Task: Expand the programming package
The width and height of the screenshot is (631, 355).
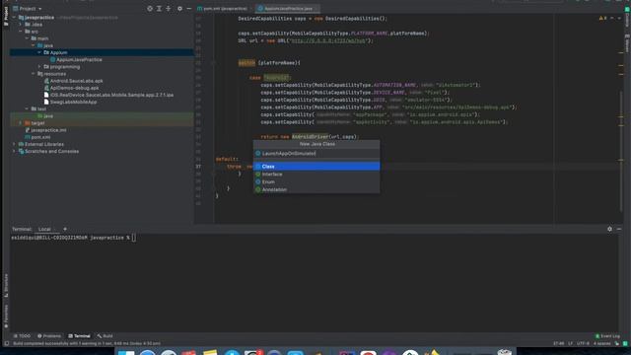Action: pyautogui.click(x=39, y=67)
